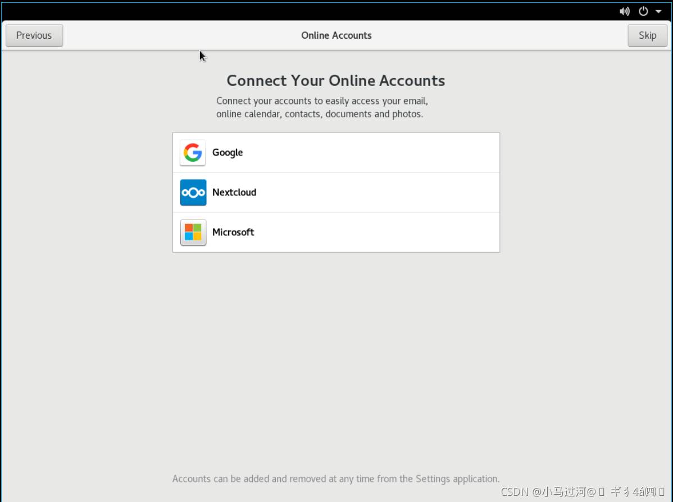Choose the Nextcloud account name text

click(x=234, y=193)
